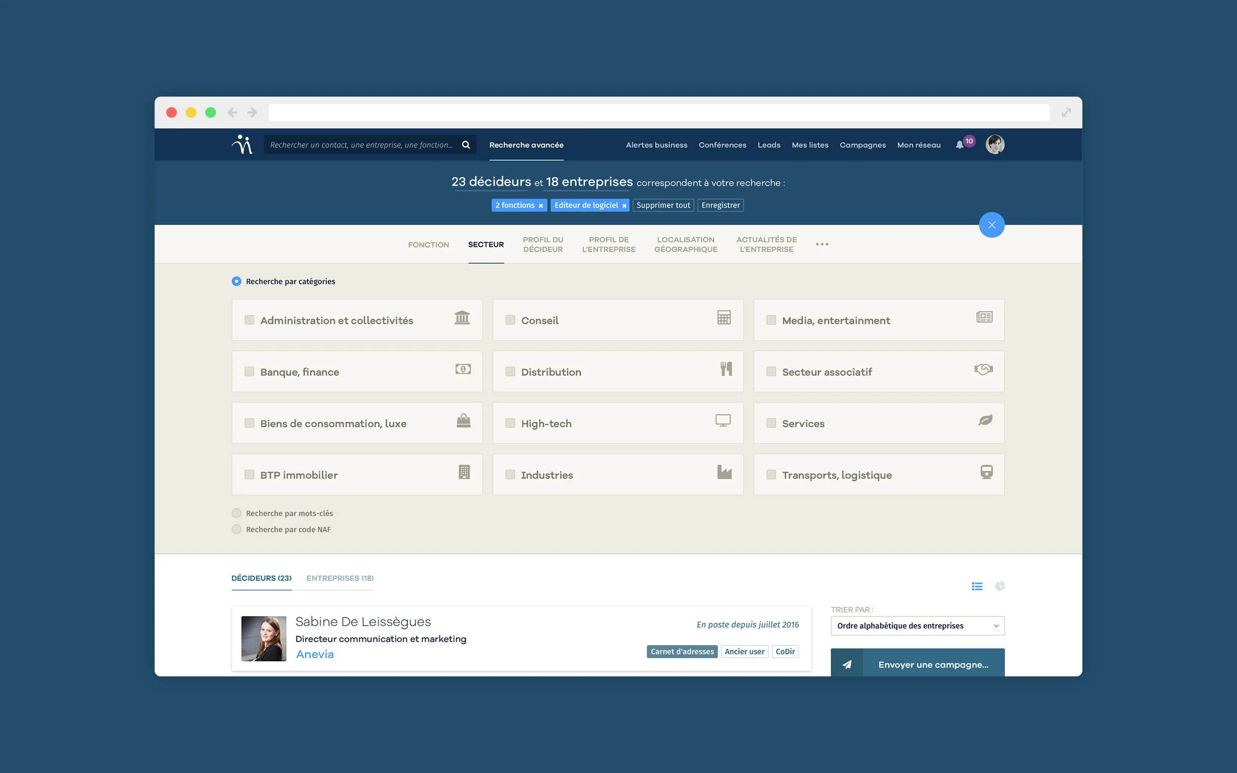Go forward with browser forward arrow

252,112
